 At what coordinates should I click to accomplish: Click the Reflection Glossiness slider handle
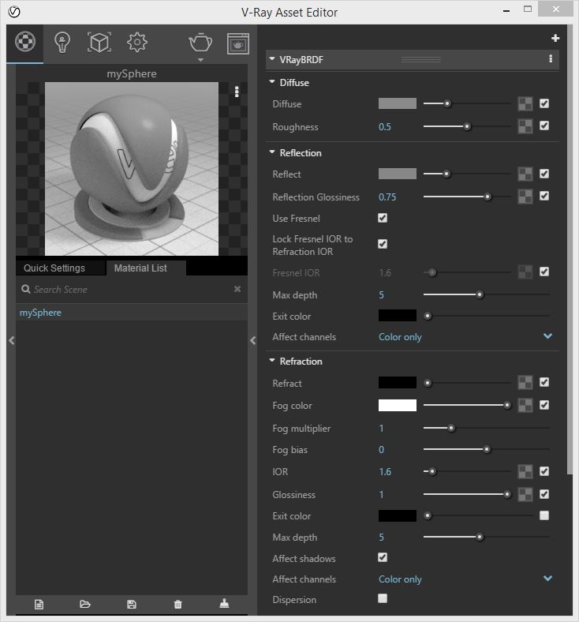coord(487,197)
